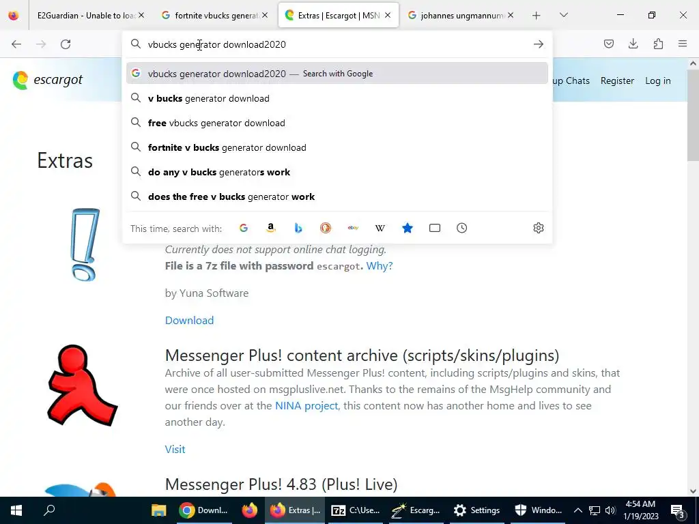Click the network tray icon
The image size is (699, 524).
595,510
